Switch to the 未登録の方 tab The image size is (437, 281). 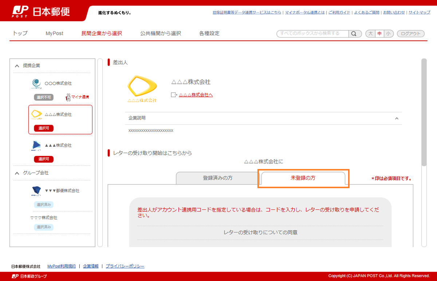point(303,178)
